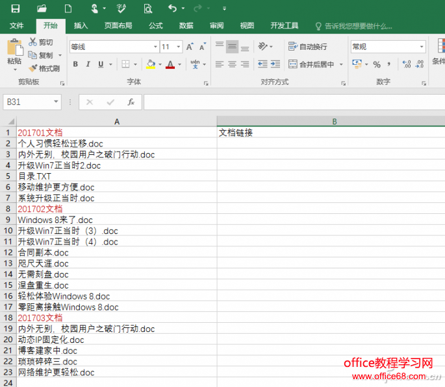445x387 pixels.
Task: Click the Select All corner triangle
Action: pos(11,122)
